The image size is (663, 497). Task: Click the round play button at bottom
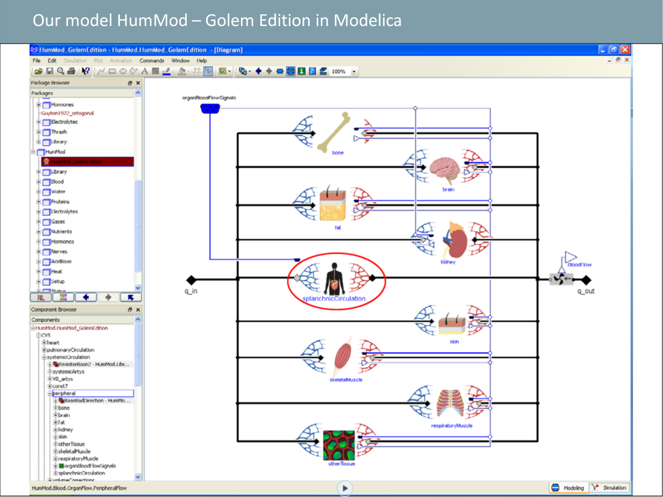pos(344,488)
